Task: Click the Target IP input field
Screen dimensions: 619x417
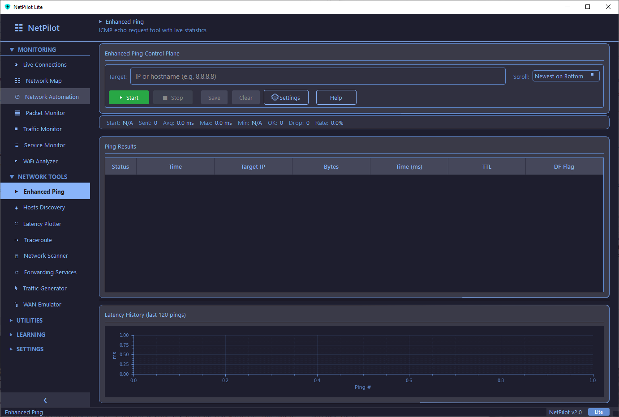Action: coord(318,76)
